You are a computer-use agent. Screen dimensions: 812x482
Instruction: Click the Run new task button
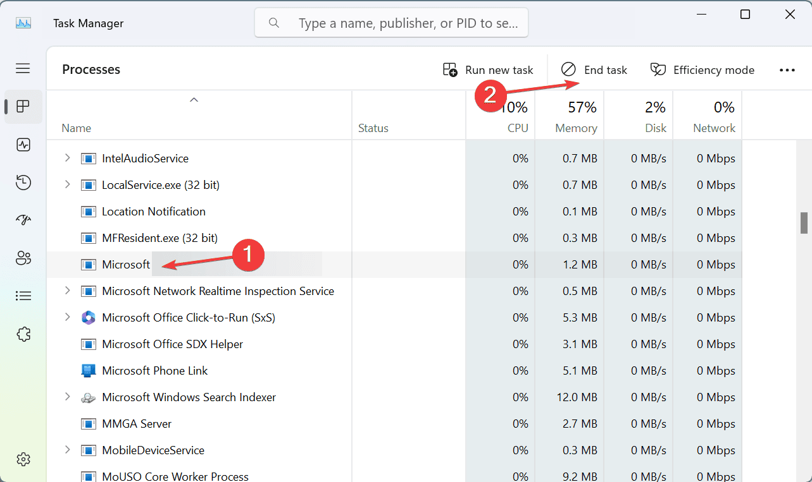click(488, 70)
